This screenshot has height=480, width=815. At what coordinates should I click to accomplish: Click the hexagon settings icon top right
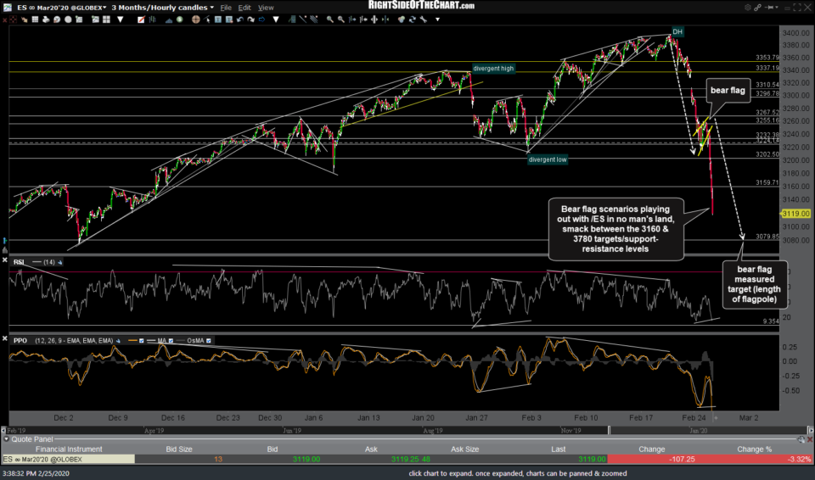point(748,8)
